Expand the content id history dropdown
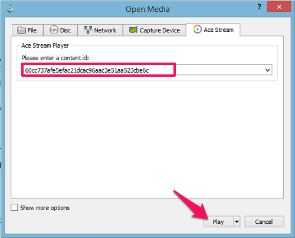The image size is (295, 238). pos(267,70)
